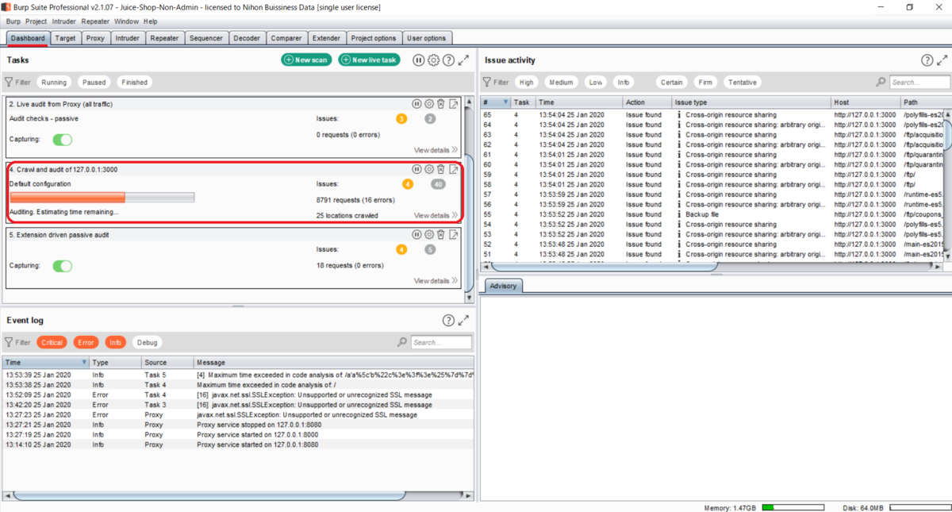
Task: Delete the Live audit from Proxy task
Action: [441, 104]
